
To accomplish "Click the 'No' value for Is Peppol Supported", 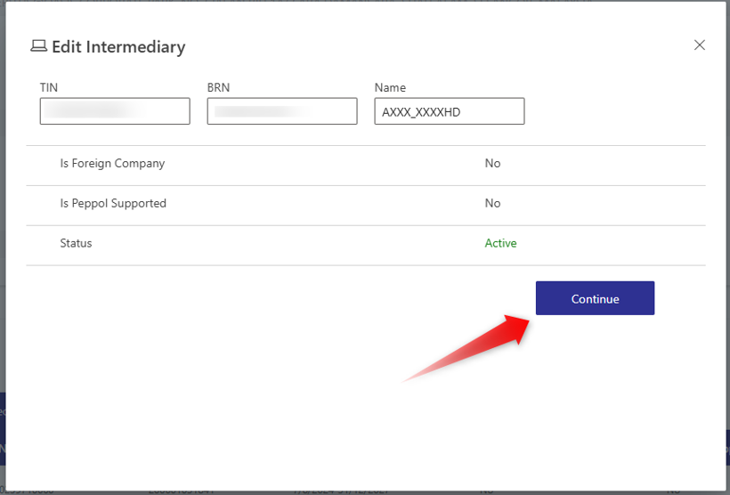I will click(492, 204).
